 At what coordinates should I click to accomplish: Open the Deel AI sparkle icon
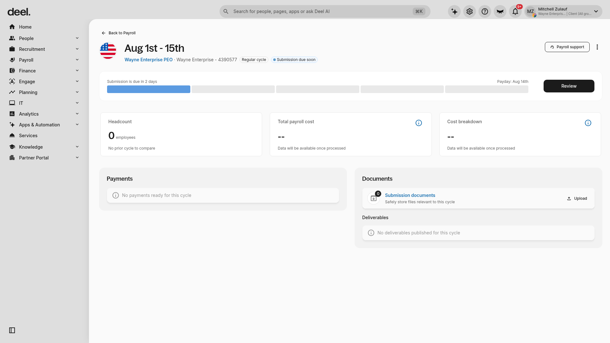coord(454,11)
